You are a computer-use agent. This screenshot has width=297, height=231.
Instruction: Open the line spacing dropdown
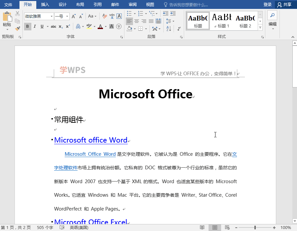coord(169,21)
